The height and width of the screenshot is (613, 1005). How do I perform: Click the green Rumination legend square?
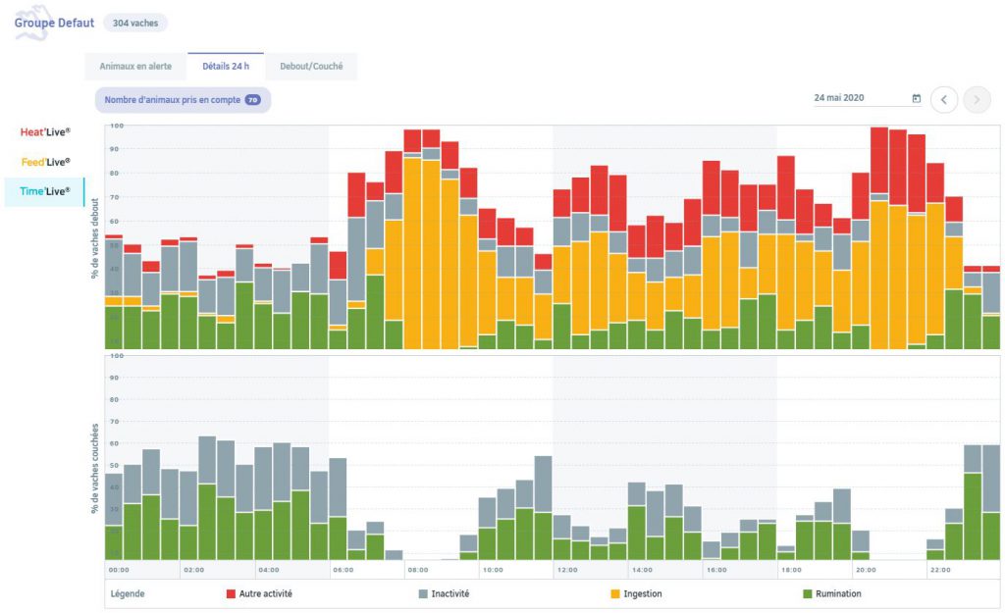coord(807,593)
